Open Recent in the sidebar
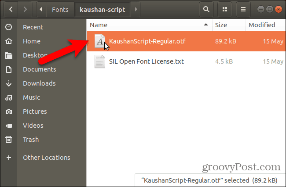The height and width of the screenshot is (187, 286). pyautogui.click(x=33, y=27)
